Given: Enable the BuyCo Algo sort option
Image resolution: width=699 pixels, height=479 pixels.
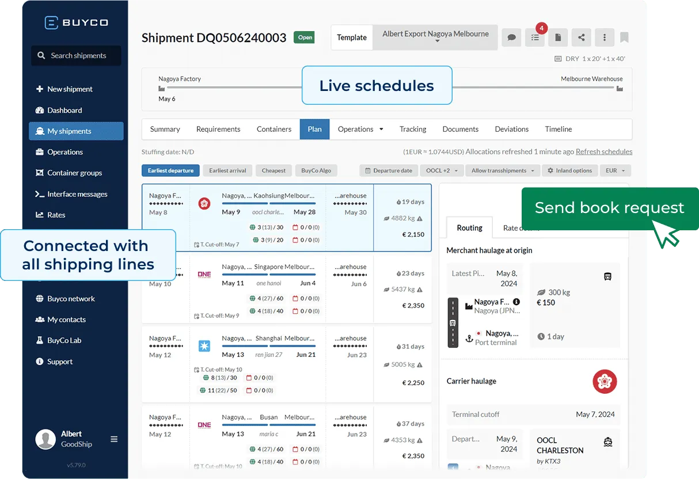Looking at the screenshot, I should click(317, 170).
